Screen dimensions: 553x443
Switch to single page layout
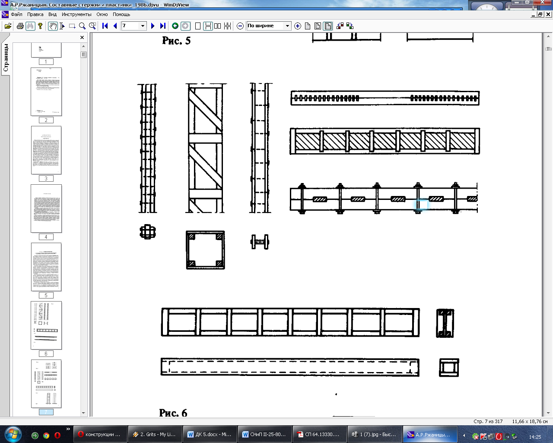pos(198,26)
